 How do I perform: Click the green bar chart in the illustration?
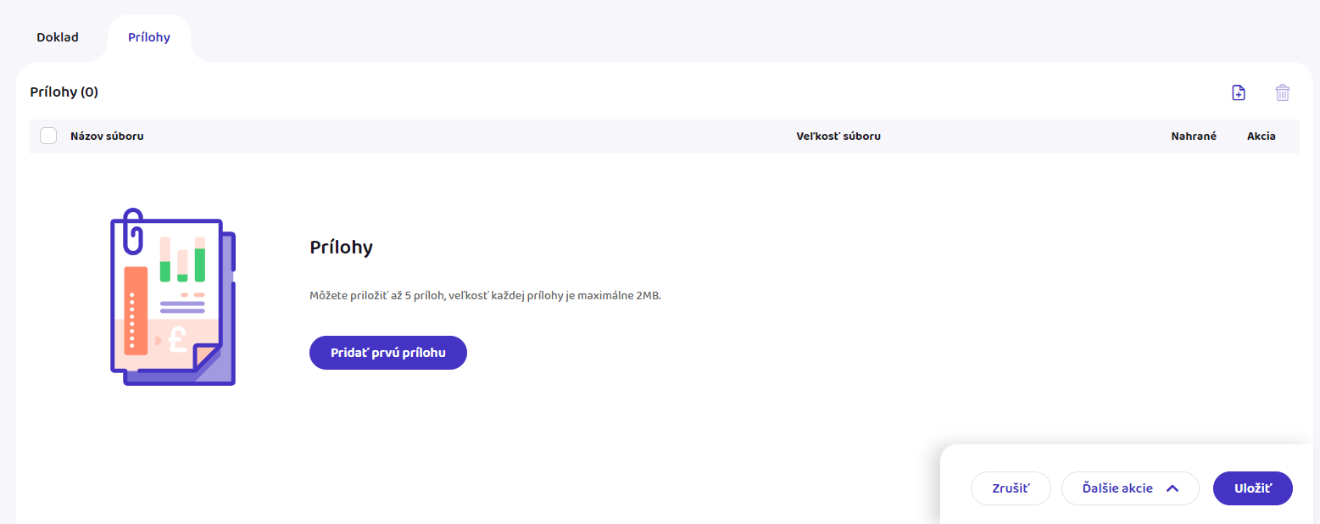[x=182, y=259]
